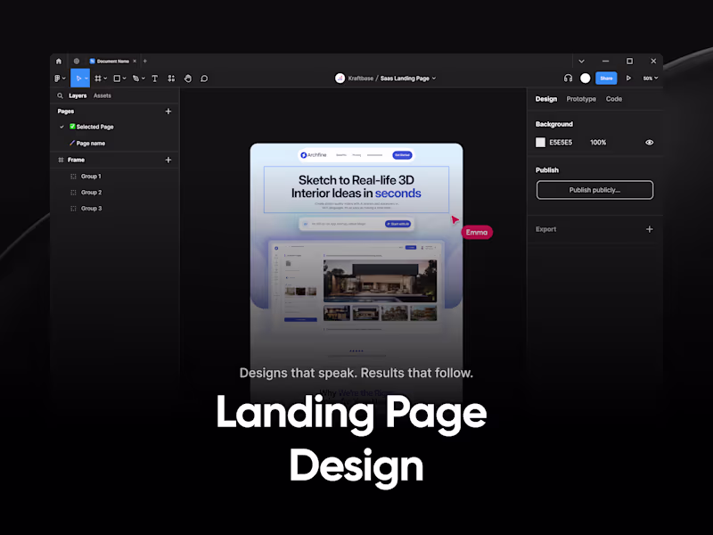The image size is (713, 535).
Task: Select the Hand tool
Action: 188,78
